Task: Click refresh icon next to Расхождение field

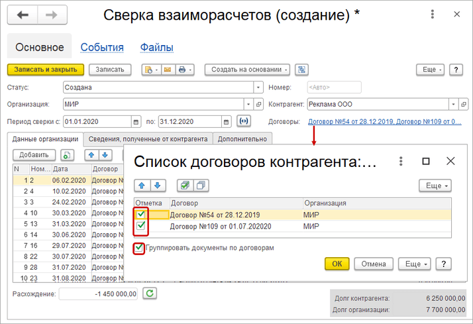Action: coord(150,294)
